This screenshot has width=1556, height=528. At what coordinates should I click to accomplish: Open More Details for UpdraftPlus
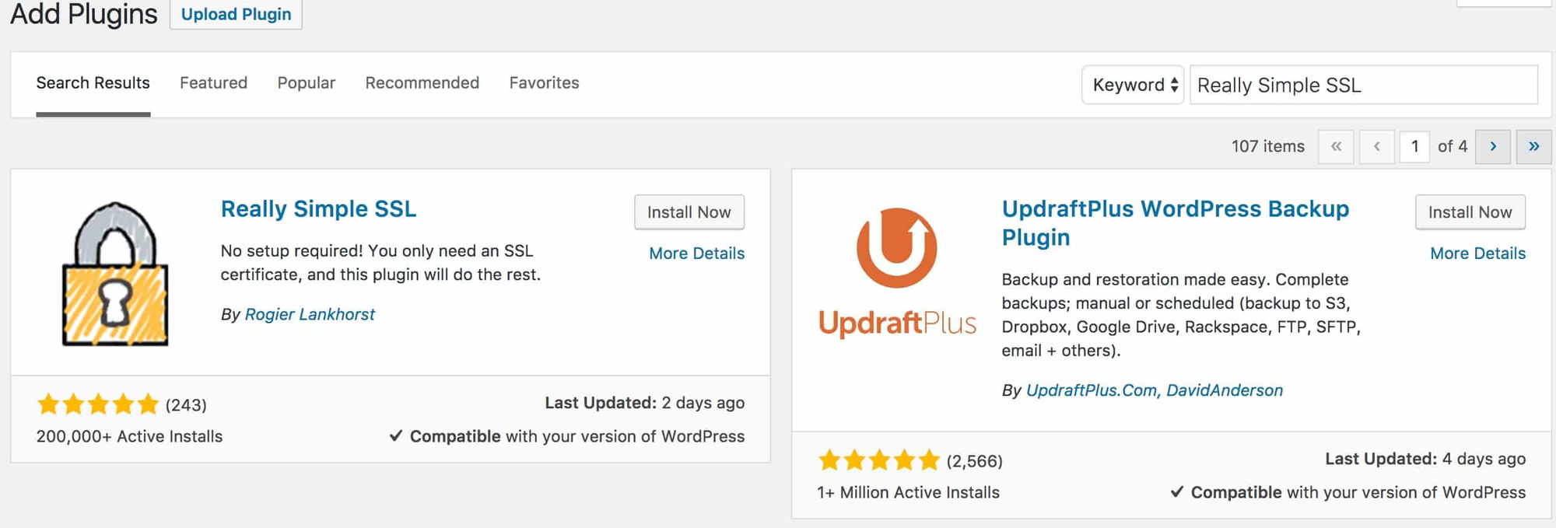pos(1477,253)
